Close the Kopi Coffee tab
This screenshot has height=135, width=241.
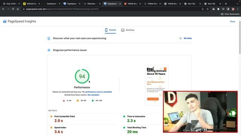(19, 4)
